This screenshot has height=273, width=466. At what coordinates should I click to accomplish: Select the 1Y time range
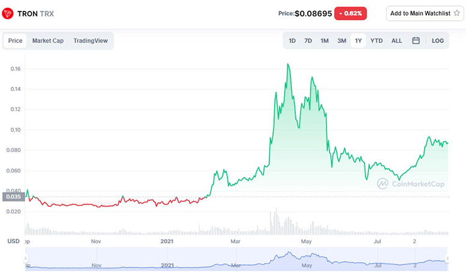click(x=358, y=41)
